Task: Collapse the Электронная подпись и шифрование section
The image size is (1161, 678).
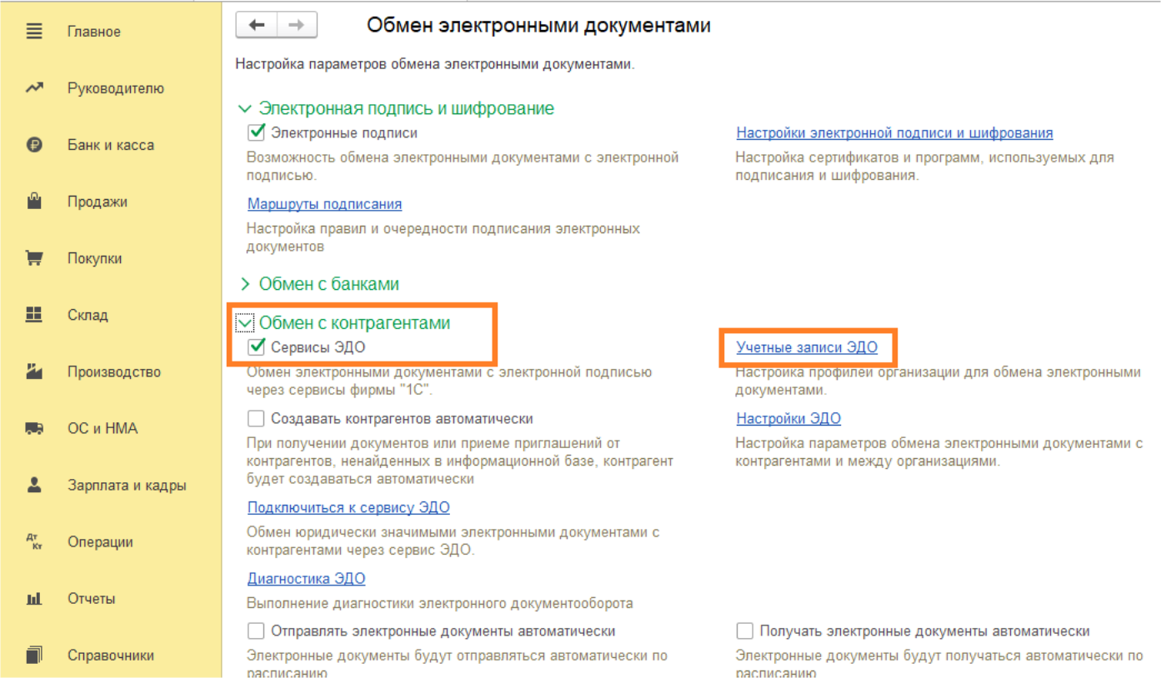Action: (245, 109)
